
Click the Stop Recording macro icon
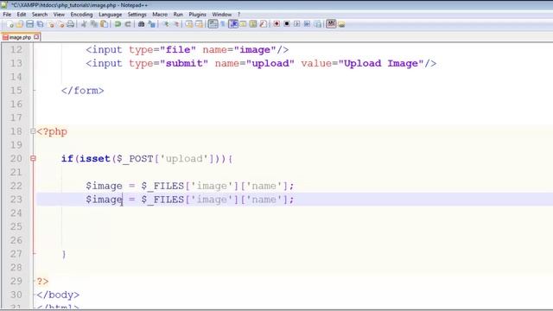pos(287,24)
